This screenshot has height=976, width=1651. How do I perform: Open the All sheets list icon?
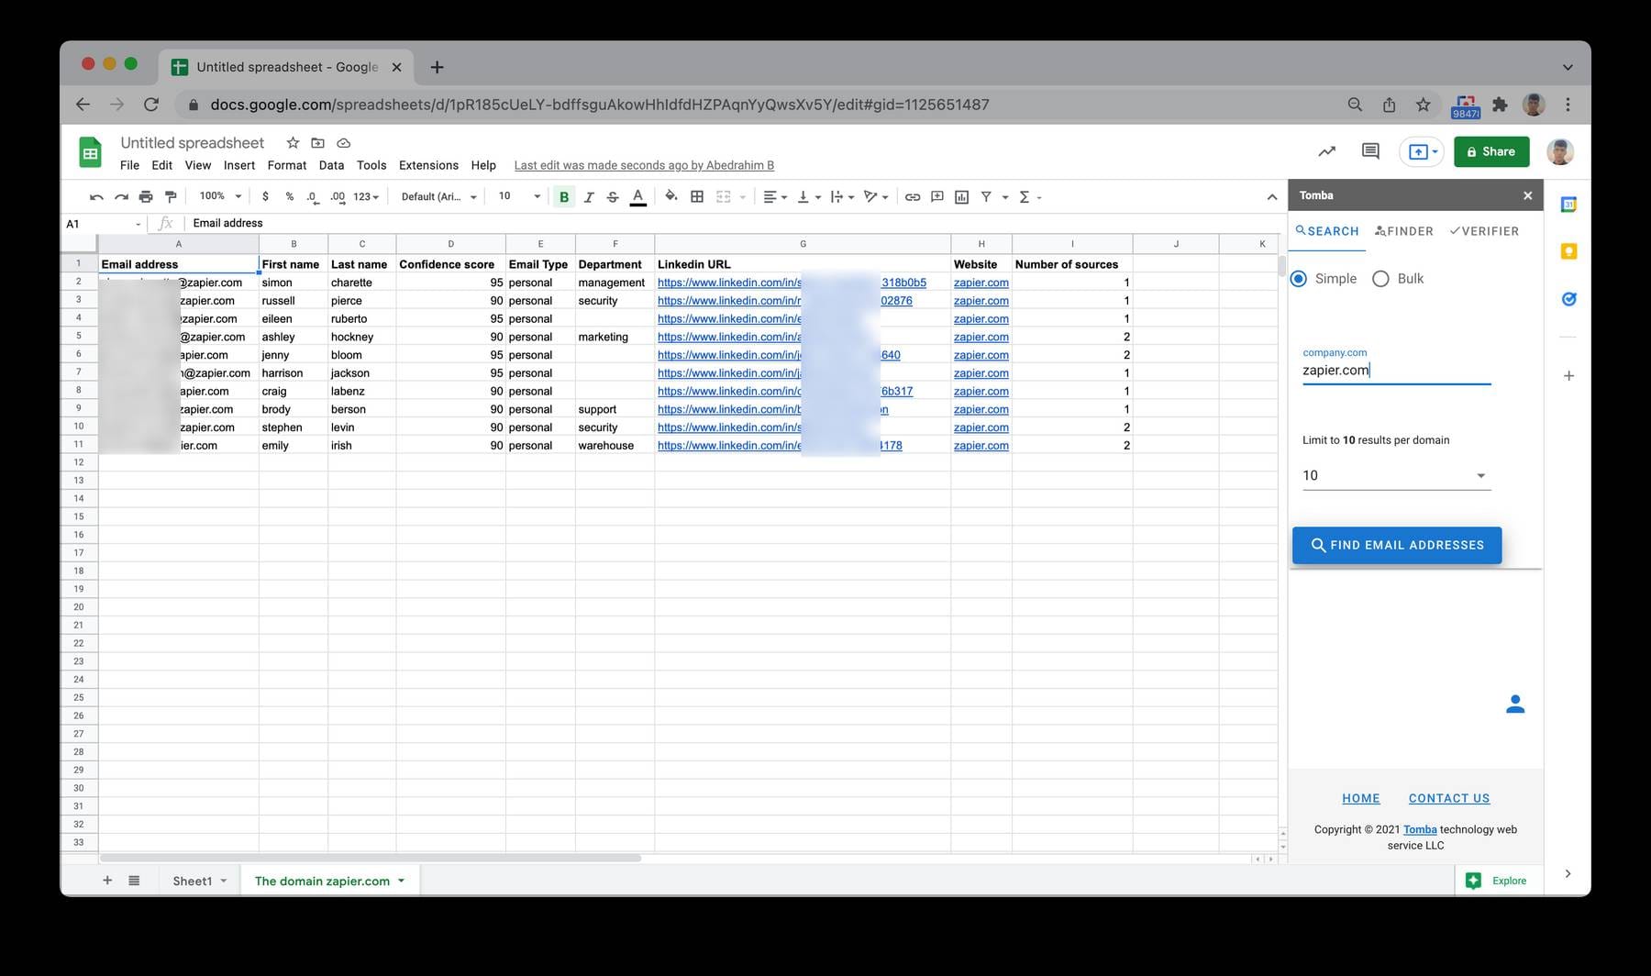[x=134, y=881]
